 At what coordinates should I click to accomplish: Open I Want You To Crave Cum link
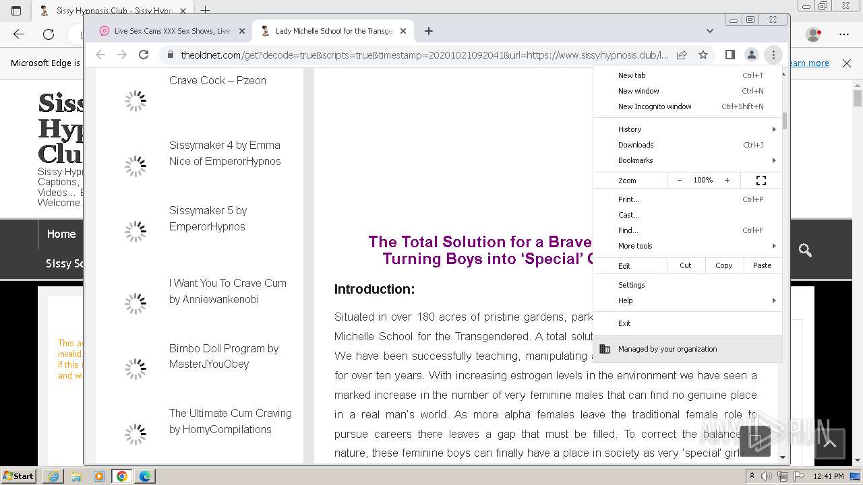(228, 291)
